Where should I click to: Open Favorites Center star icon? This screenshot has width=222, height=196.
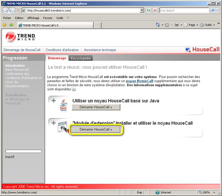point(5,25)
